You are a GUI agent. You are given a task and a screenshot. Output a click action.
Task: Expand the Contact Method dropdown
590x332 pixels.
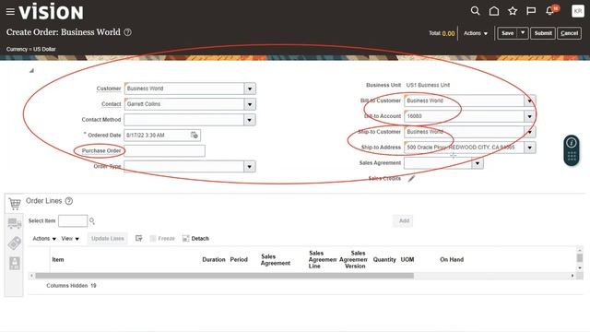(250, 120)
